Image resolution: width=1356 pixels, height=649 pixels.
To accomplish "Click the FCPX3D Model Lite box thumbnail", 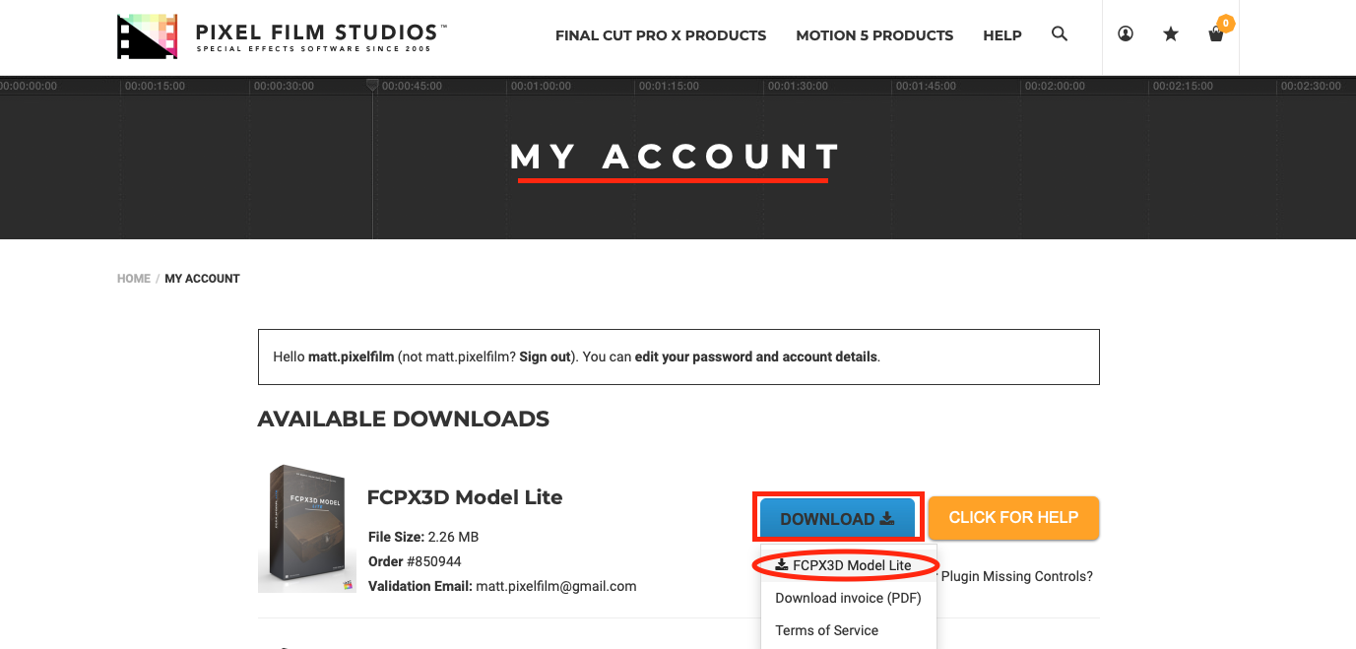I will 307,529.
